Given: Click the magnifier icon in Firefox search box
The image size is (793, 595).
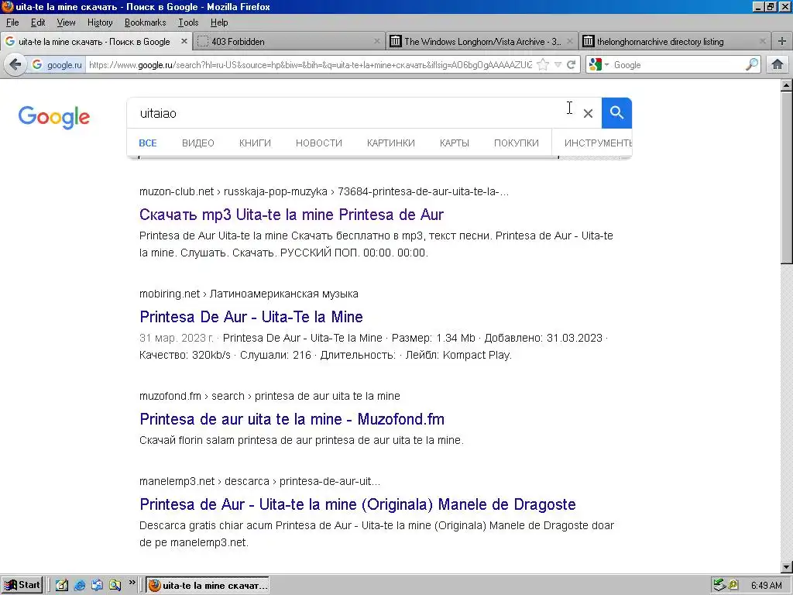Looking at the screenshot, I should coord(752,65).
